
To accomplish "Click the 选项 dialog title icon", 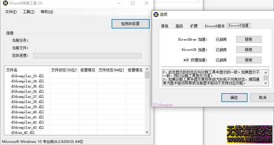I will [156, 15].
